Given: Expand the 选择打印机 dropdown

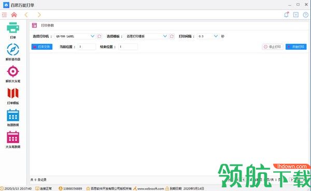Looking at the screenshot, I should tap(92, 36).
